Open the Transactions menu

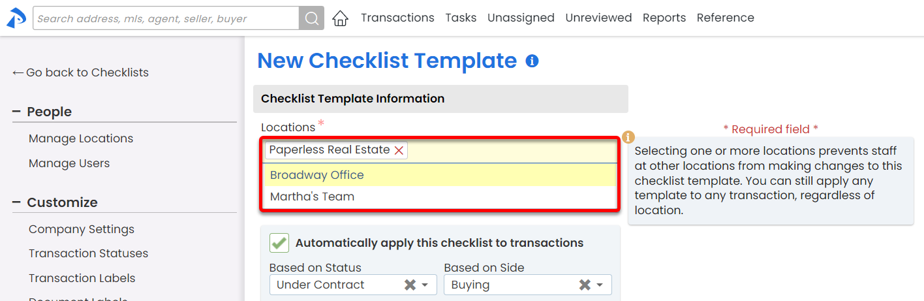(x=397, y=18)
